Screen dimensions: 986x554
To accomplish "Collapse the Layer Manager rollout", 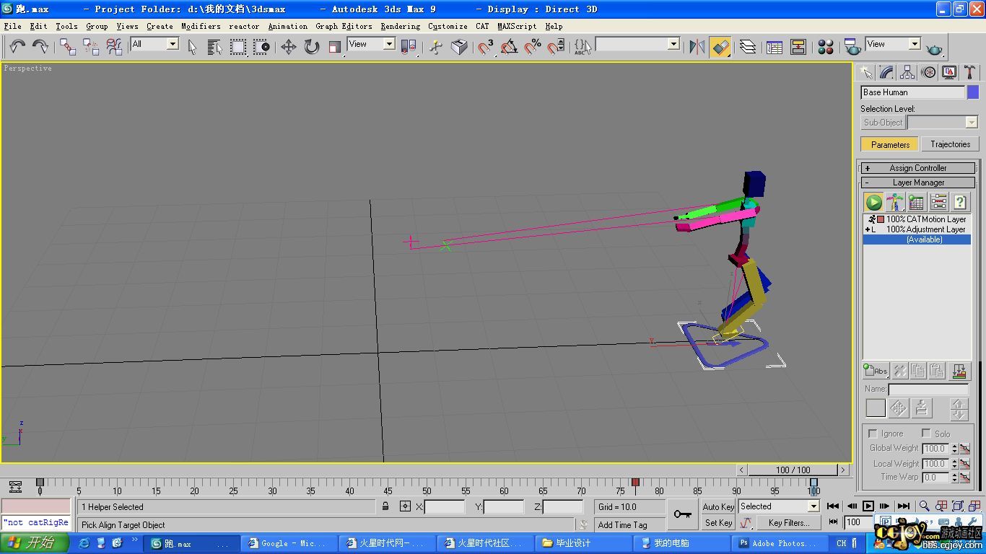I will pyautogui.click(x=918, y=183).
